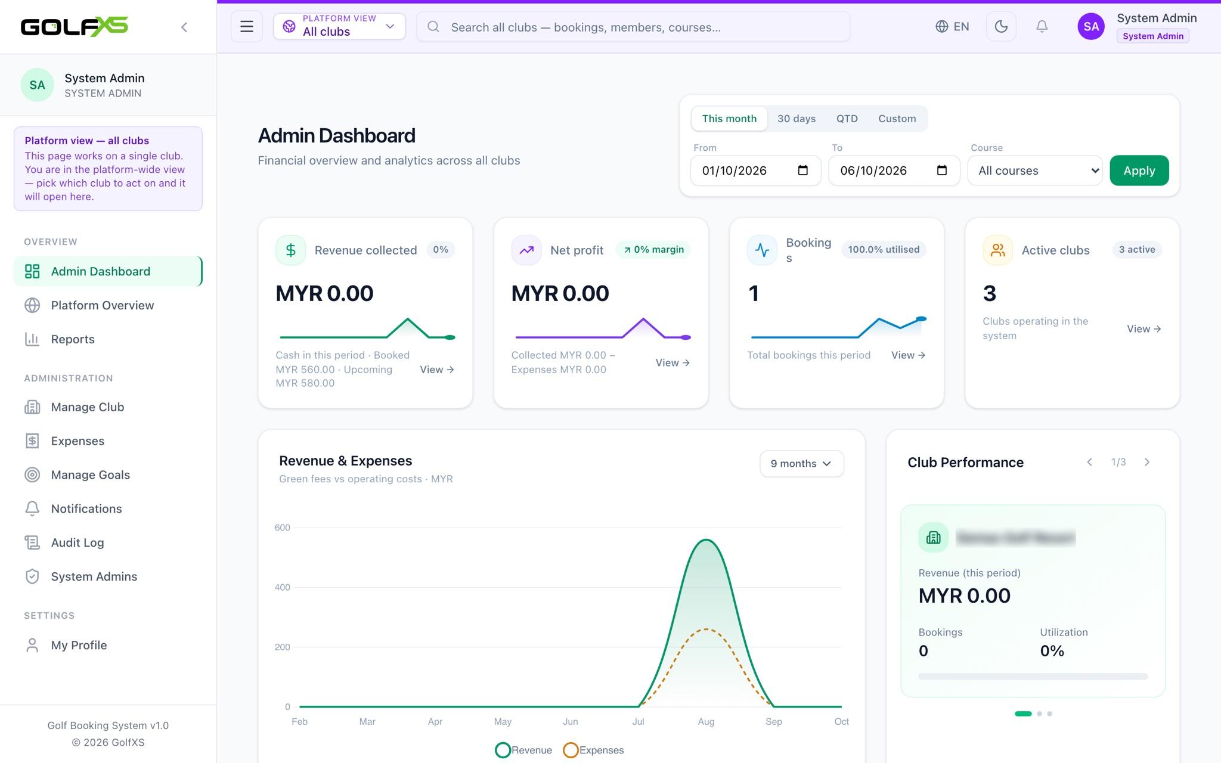
Task: Open the 9 months range dropdown
Action: [x=802, y=464]
